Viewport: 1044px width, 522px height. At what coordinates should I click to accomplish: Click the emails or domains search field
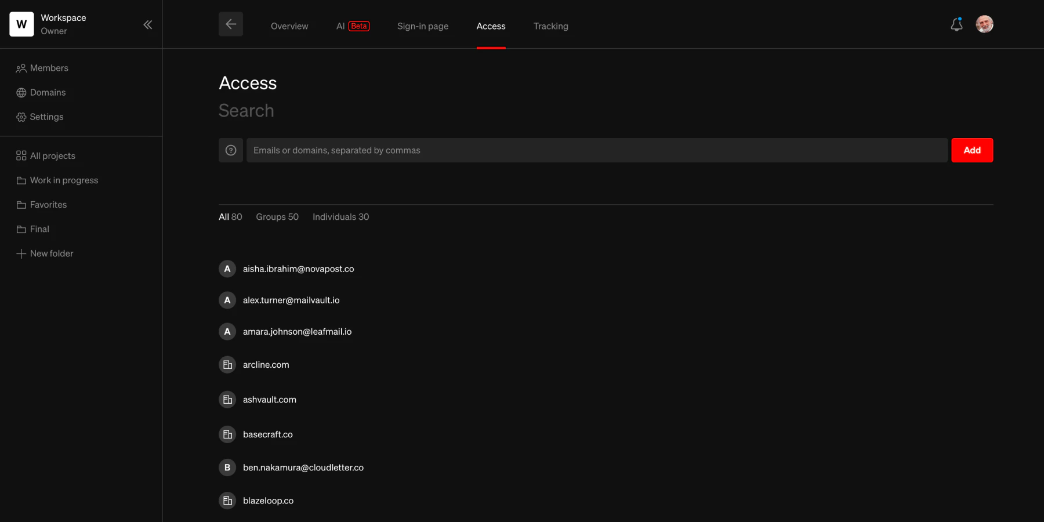click(596, 150)
